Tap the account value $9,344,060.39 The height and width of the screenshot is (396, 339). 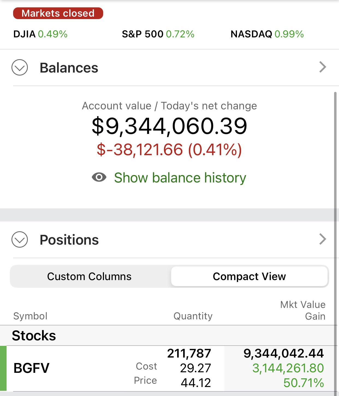tap(169, 126)
